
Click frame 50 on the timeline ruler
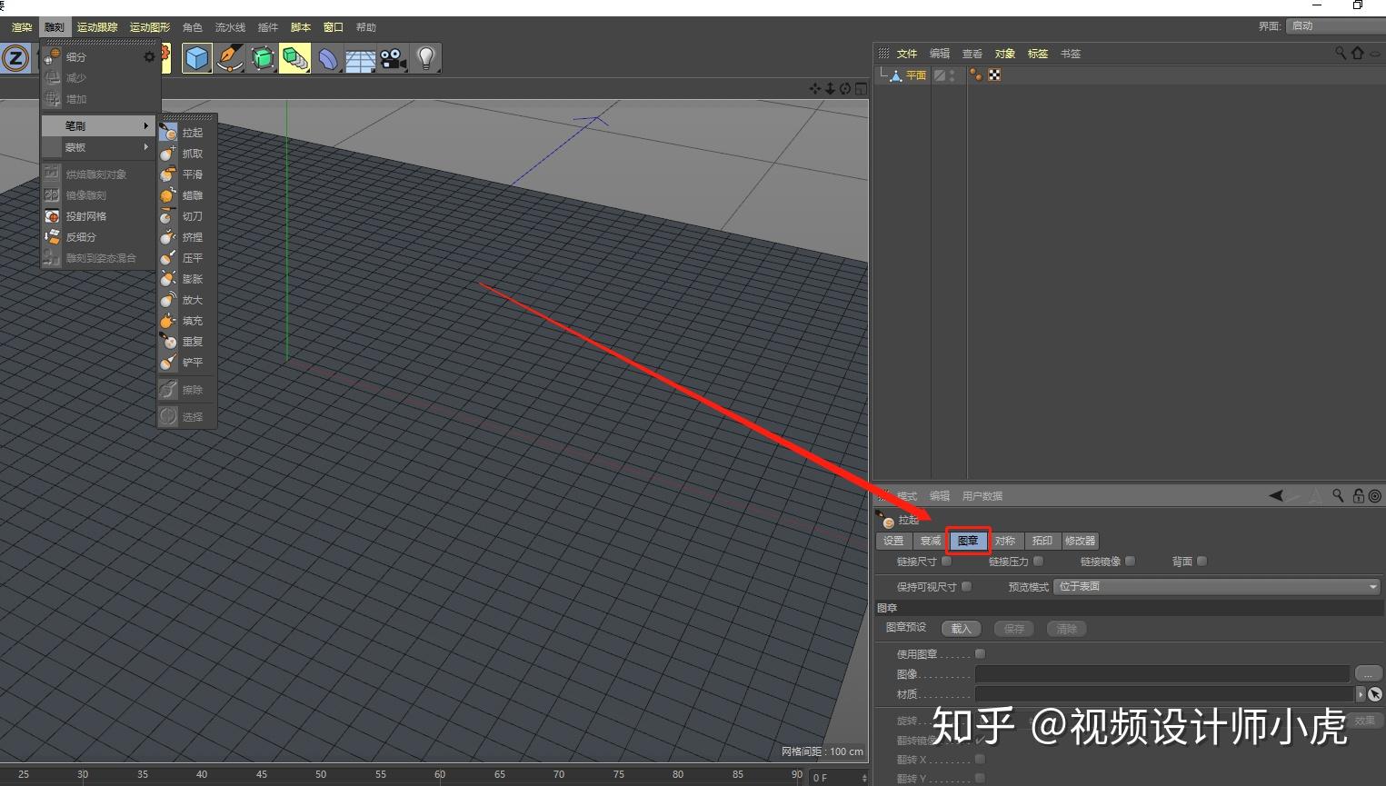(x=320, y=774)
